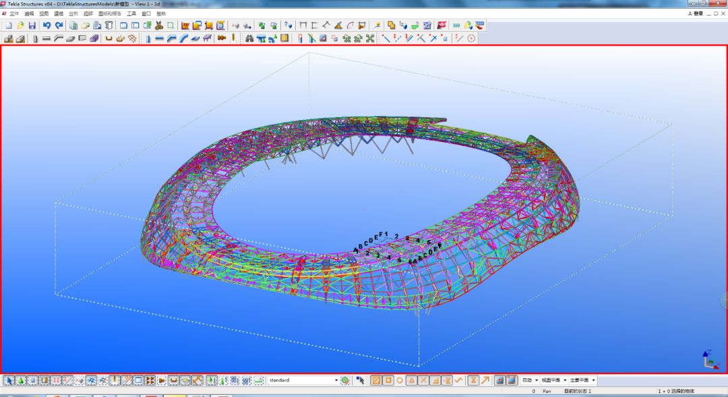This screenshot has width=728, height=397.
Task: Toggle snap to midpoints triangle
Action: coord(411,380)
